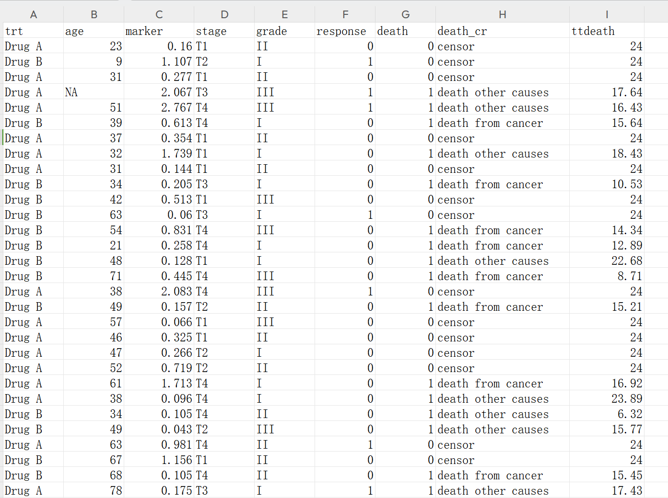Select column D header
Image resolution: width=668 pixels, height=498 pixels.
(x=224, y=14)
